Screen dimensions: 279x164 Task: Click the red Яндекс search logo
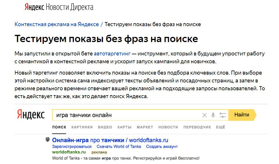tap(31, 114)
